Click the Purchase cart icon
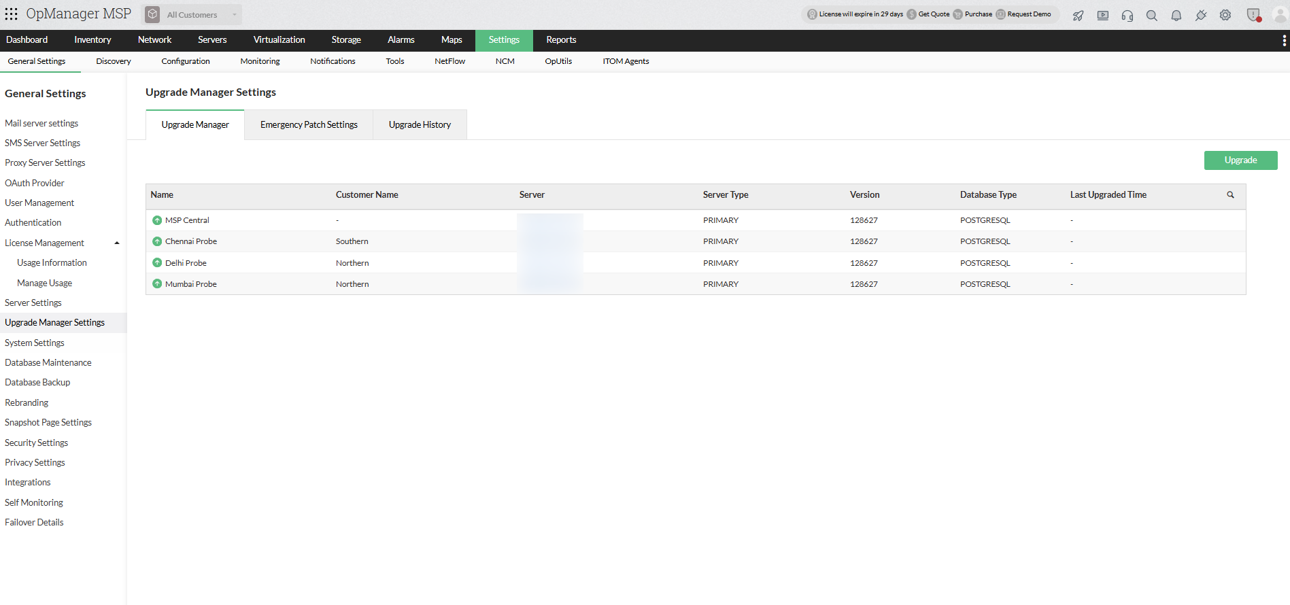This screenshot has width=1290, height=605. (x=957, y=14)
